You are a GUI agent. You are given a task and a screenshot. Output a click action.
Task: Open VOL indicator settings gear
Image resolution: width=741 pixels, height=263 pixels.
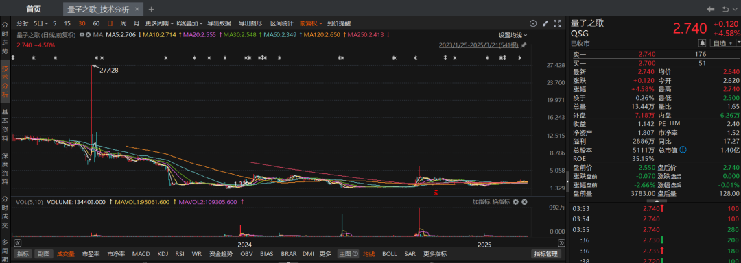click(x=516, y=202)
